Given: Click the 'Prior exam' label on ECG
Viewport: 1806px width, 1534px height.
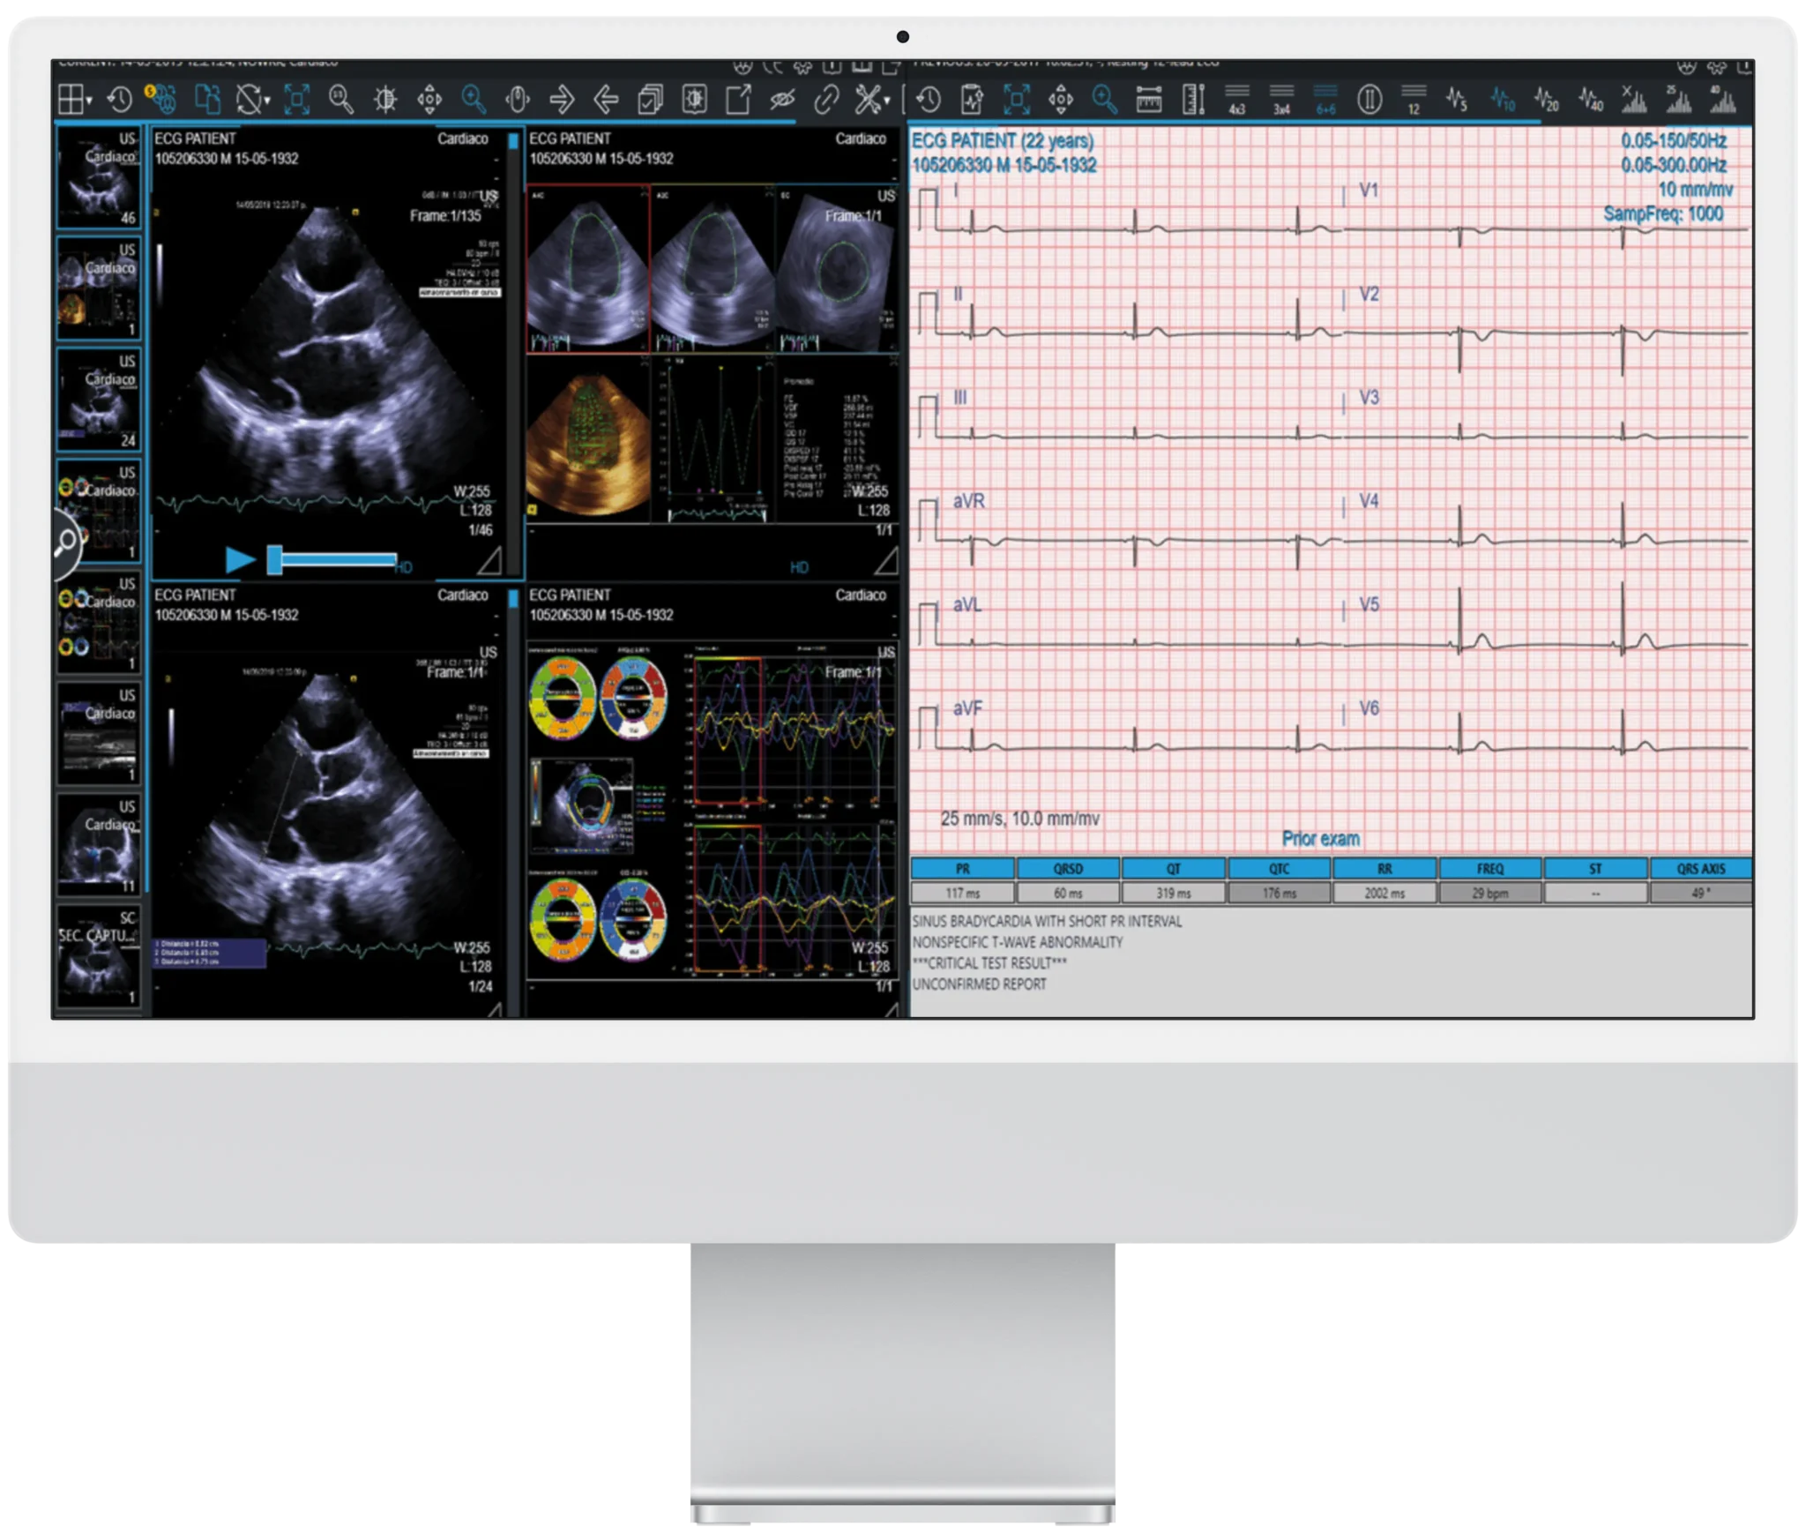Looking at the screenshot, I should tap(1320, 839).
